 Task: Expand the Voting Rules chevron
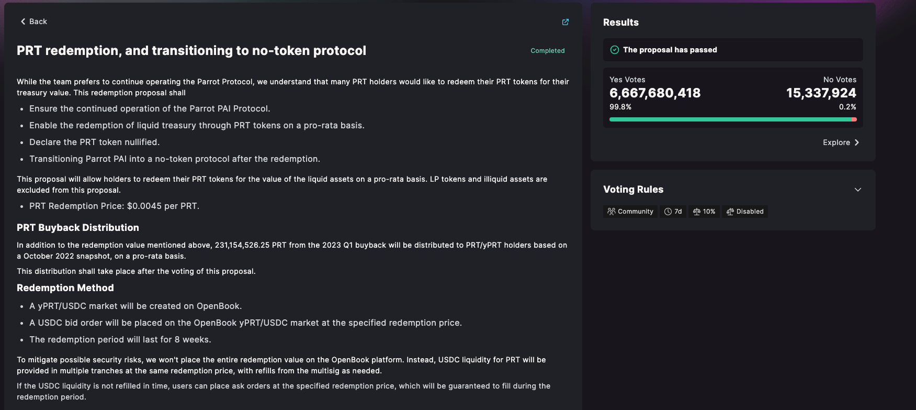(x=858, y=190)
